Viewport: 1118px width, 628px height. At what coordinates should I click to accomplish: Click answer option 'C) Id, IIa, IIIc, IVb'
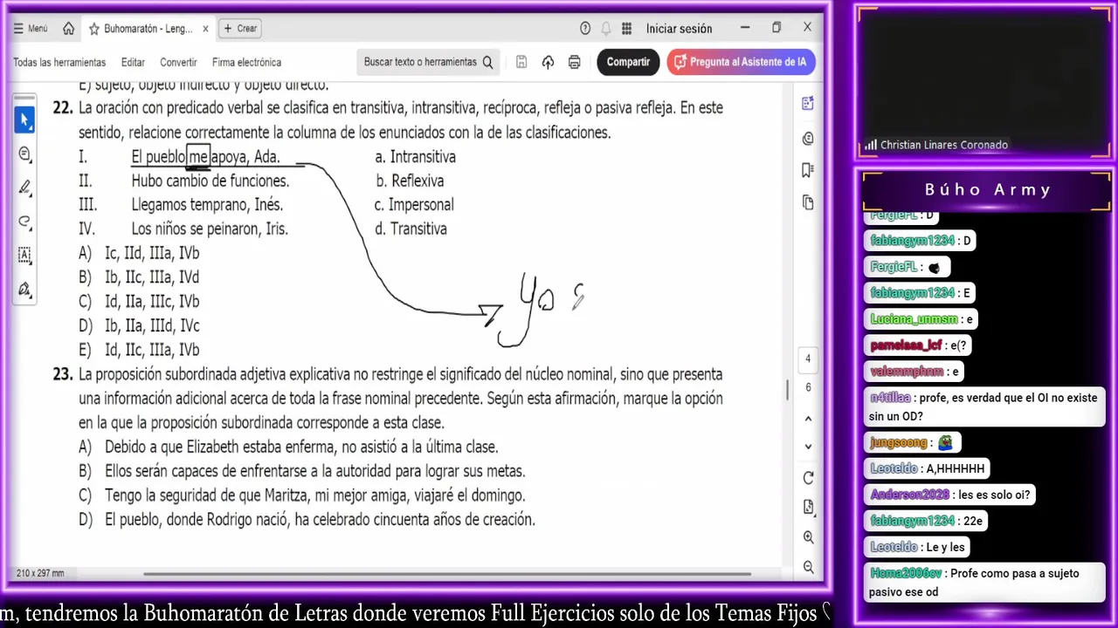(x=139, y=302)
